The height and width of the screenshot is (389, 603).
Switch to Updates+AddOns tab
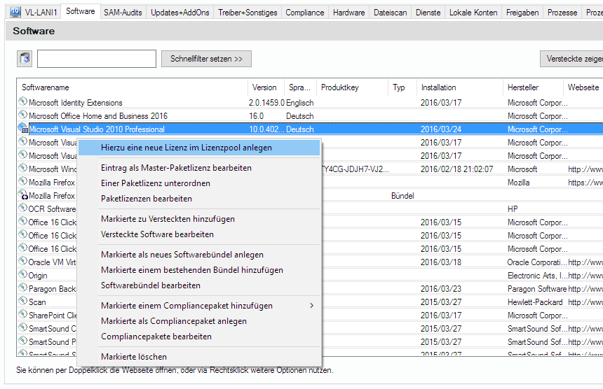point(180,13)
